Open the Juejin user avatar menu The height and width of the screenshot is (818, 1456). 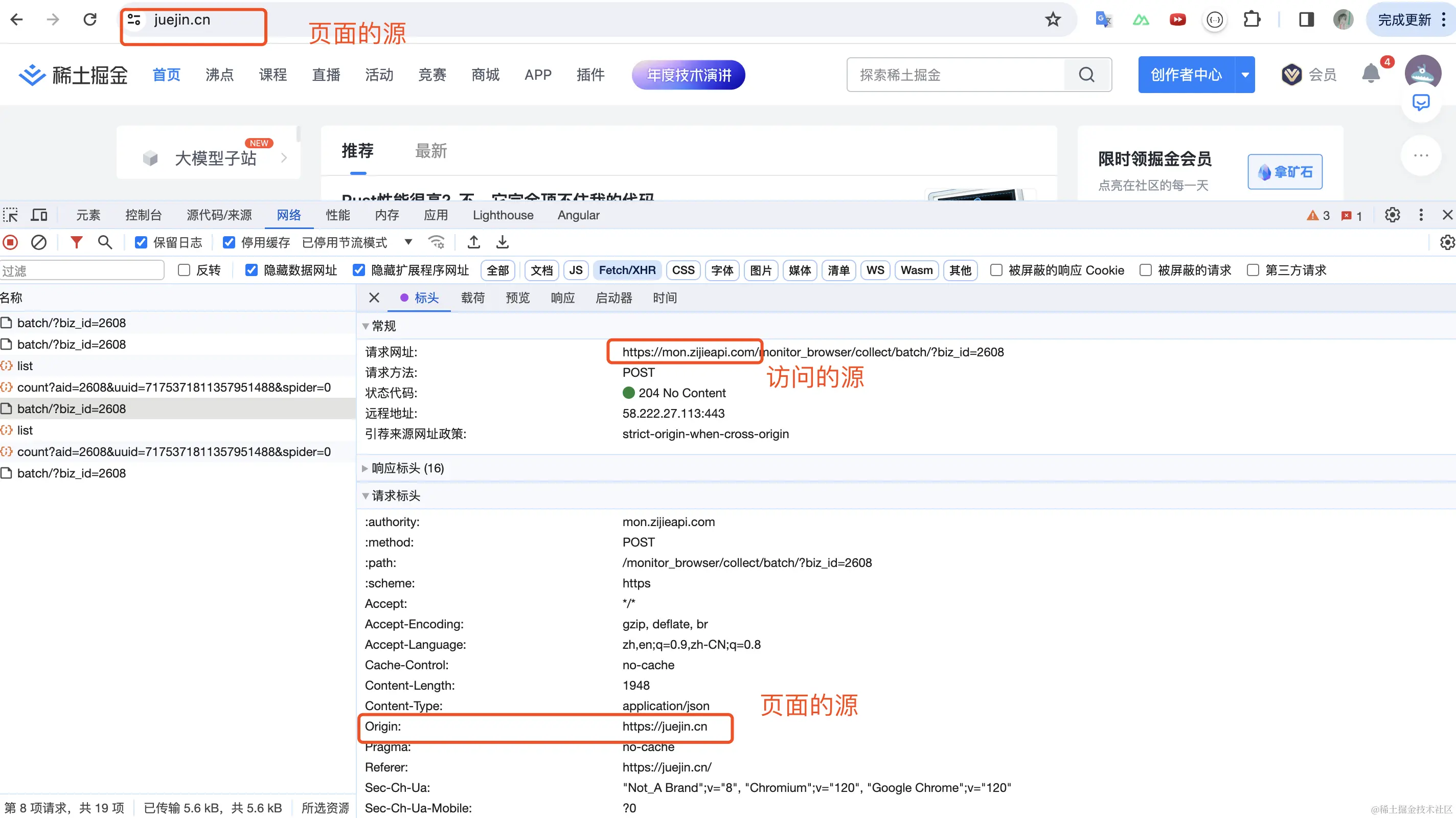coord(1422,74)
